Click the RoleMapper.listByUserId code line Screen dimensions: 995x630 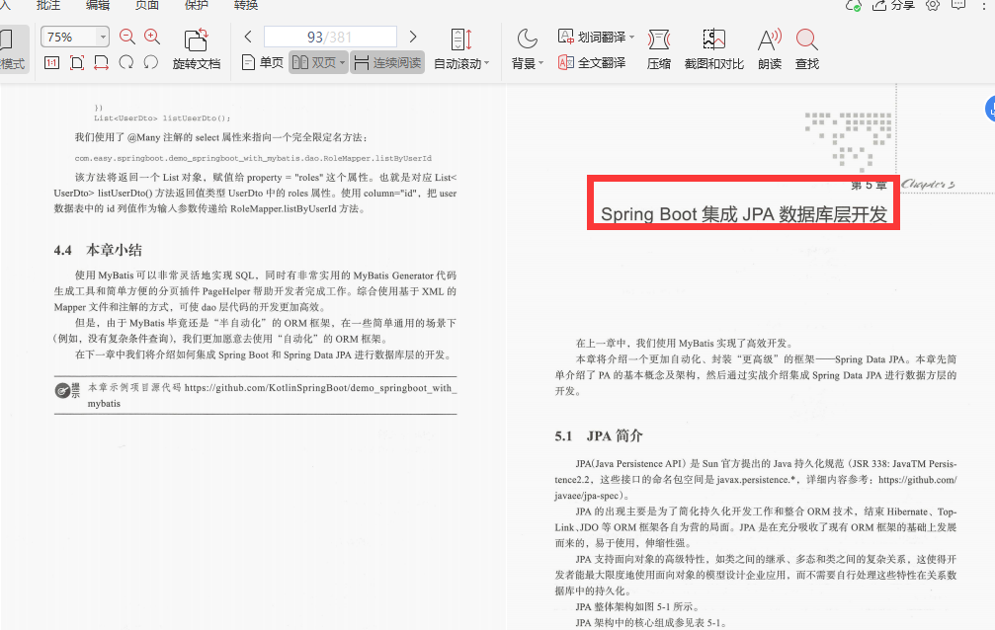pos(253,158)
